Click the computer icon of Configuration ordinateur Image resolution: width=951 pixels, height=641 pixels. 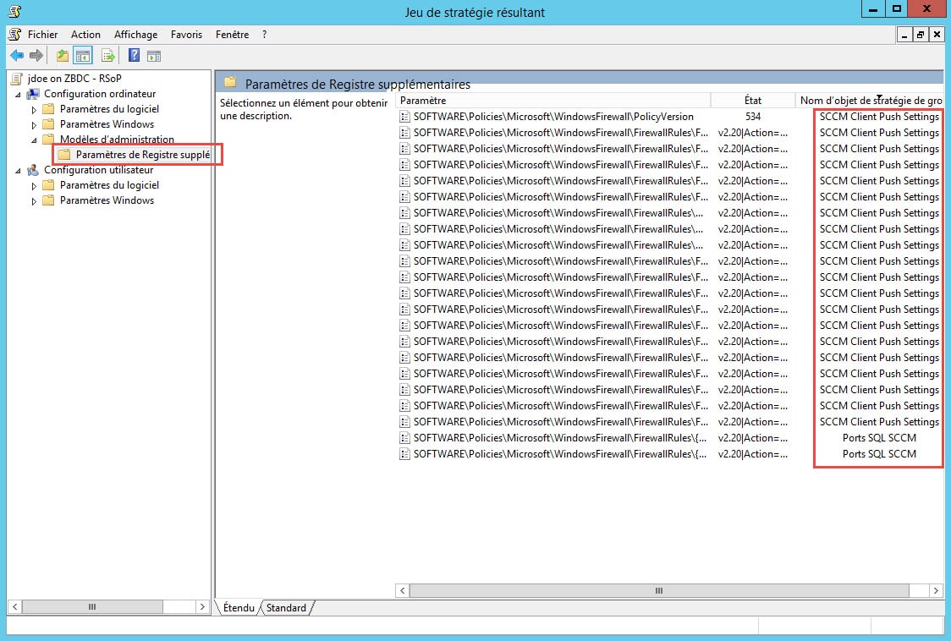pyautogui.click(x=33, y=94)
